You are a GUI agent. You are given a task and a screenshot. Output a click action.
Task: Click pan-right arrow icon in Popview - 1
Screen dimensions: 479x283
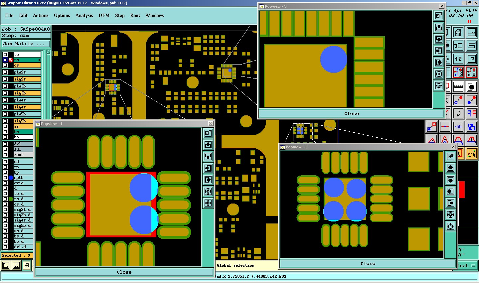click(x=208, y=180)
